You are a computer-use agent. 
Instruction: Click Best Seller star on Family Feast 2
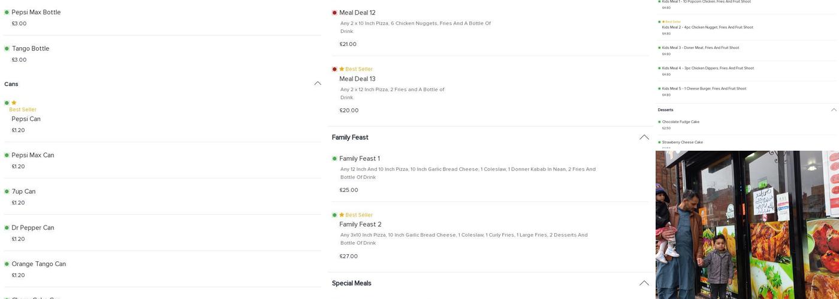[x=342, y=215]
